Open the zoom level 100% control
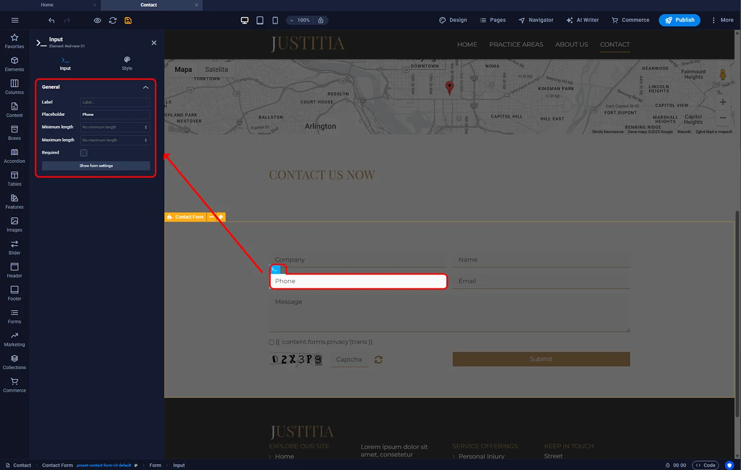The image size is (741, 470). (300, 20)
